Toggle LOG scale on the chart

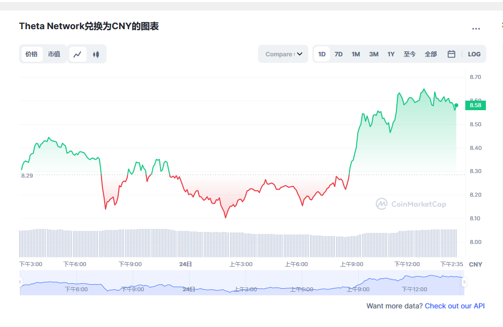click(474, 54)
